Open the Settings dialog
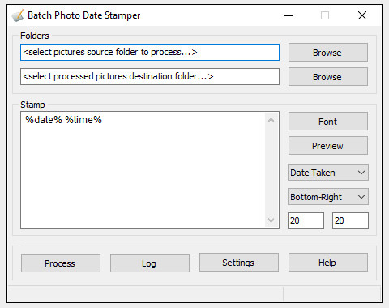389x308 pixels. point(239,263)
